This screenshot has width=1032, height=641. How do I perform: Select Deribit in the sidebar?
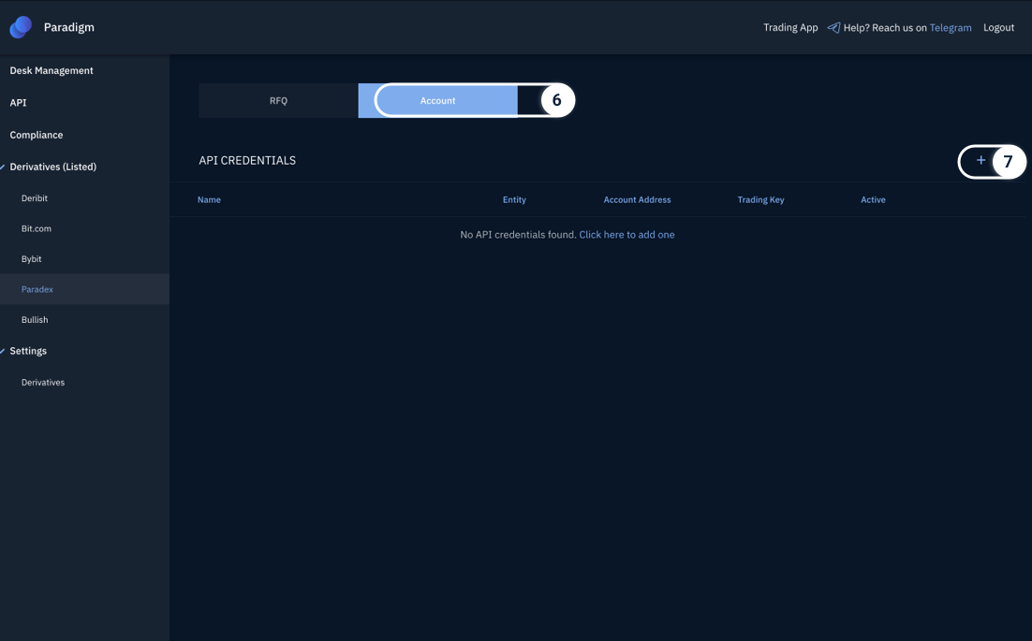point(35,197)
